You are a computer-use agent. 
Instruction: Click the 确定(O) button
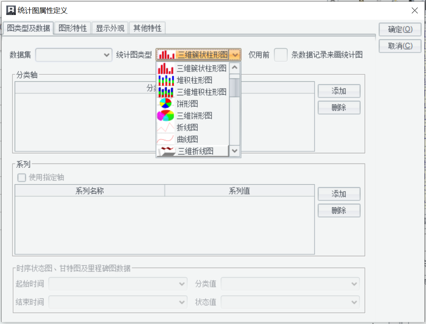coord(400,29)
